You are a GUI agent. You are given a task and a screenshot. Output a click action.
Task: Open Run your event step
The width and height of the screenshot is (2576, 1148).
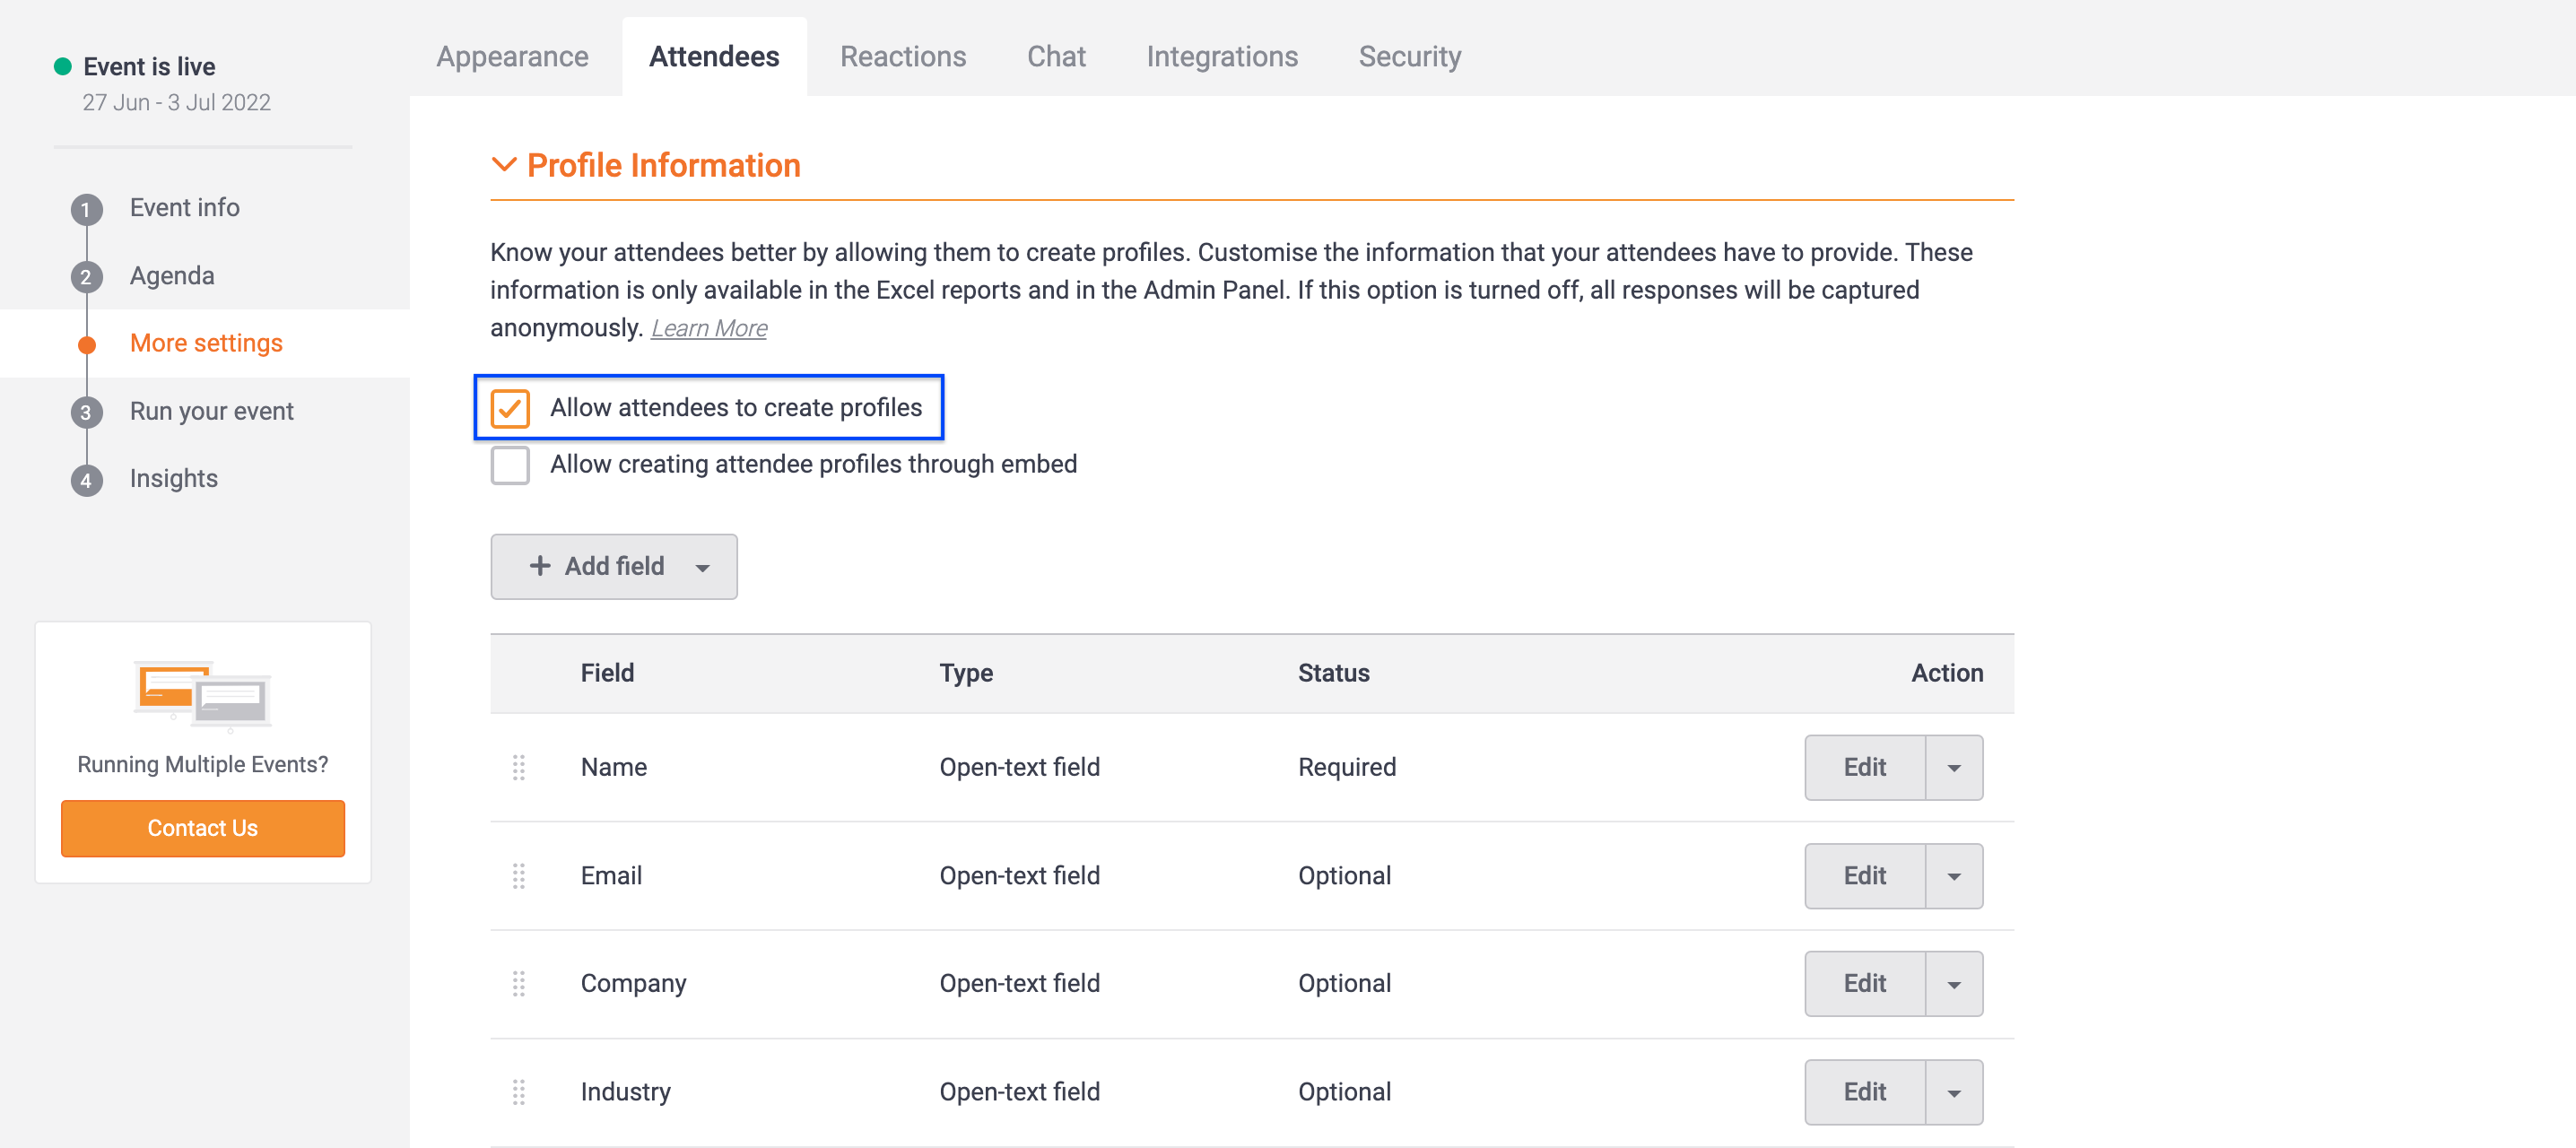tap(212, 411)
